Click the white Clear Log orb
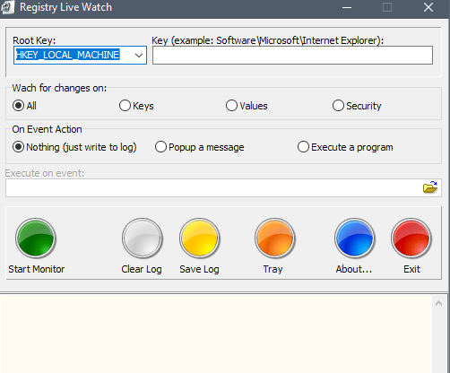The height and width of the screenshot is (373, 450). pos(142,239)
